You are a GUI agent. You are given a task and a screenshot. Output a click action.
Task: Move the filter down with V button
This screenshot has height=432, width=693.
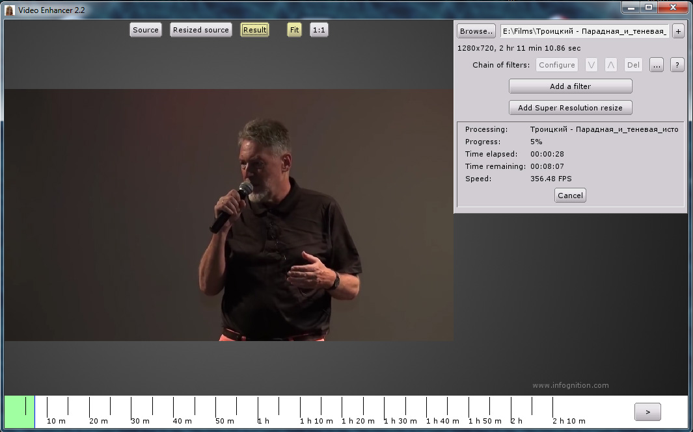591,65
